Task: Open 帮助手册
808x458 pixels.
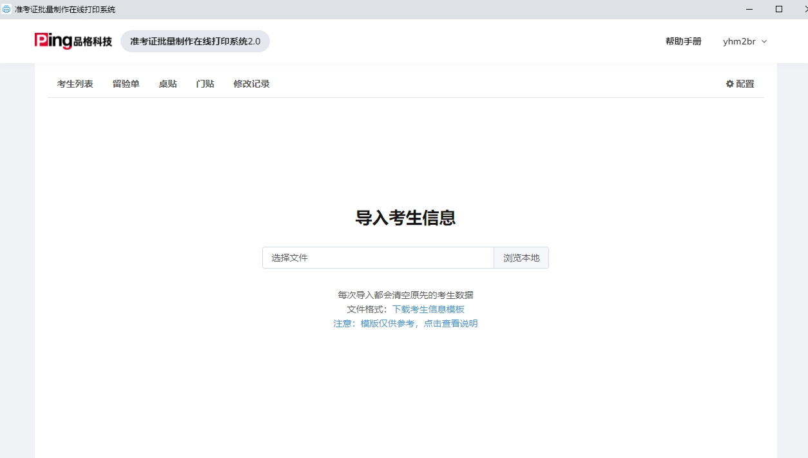Action: 683,41
